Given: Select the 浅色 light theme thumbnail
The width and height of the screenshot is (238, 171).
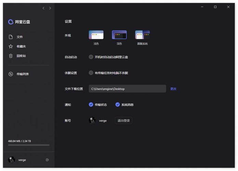Looking at the screenshot, I should click(x=96, y=35).
